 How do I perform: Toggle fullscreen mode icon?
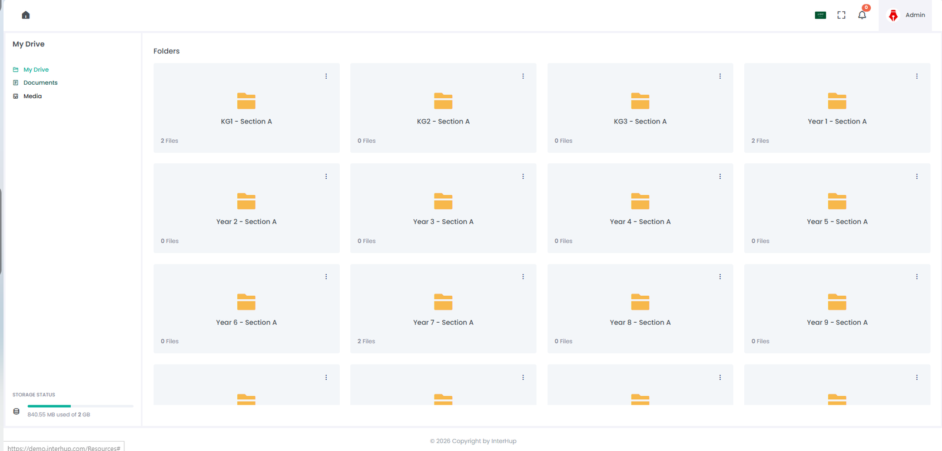(841, 15)
